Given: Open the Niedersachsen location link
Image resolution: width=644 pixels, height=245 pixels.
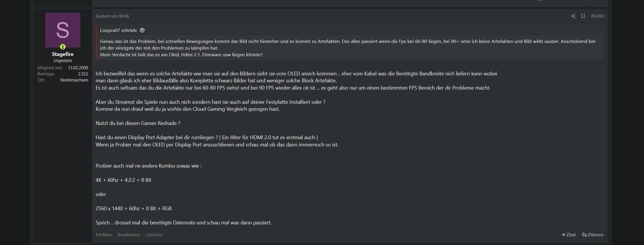Looking at the screenshot, I should click(x=74, y=80).
